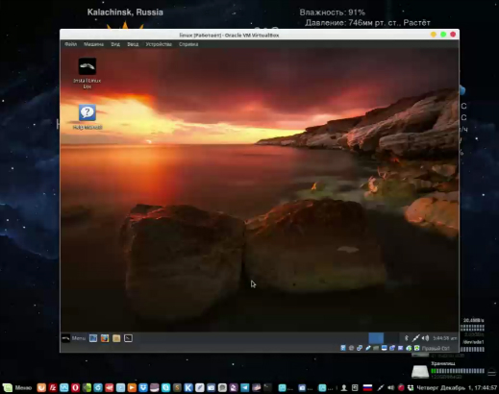Open Dropbox from host taskbar
The image size is (499, 394).
pos(143,388)
